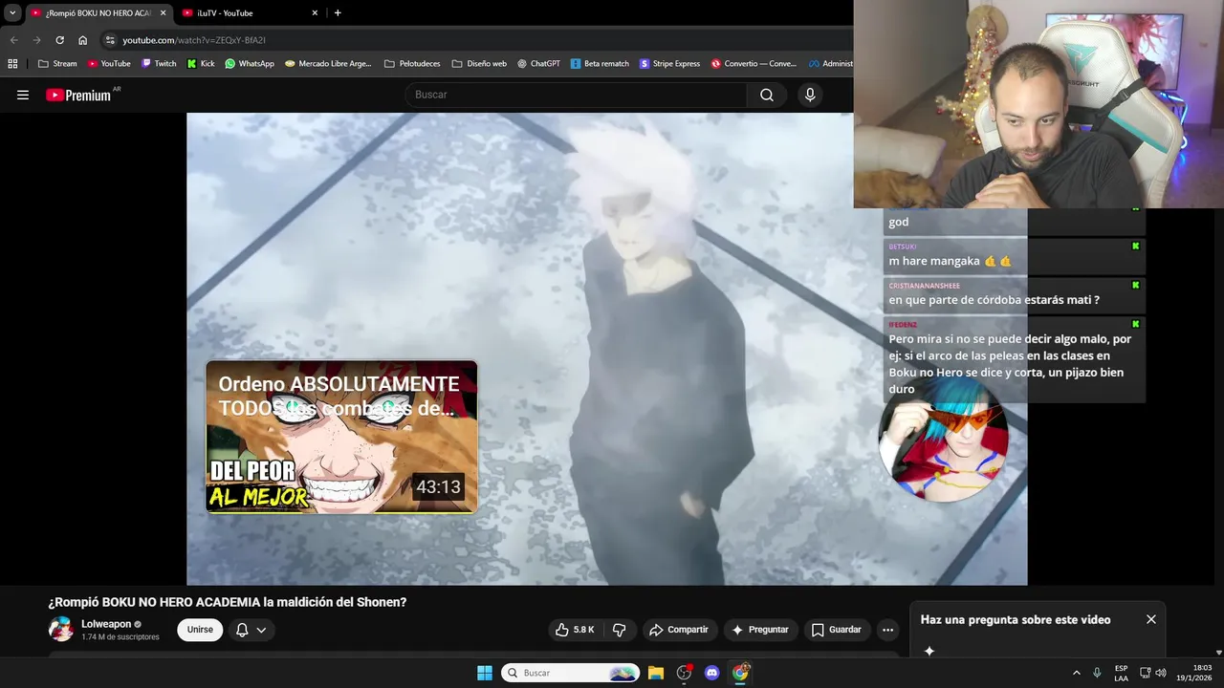The image size is (1224, 688).
Task: Go back in browser history
Action: (x=14, y=40)
